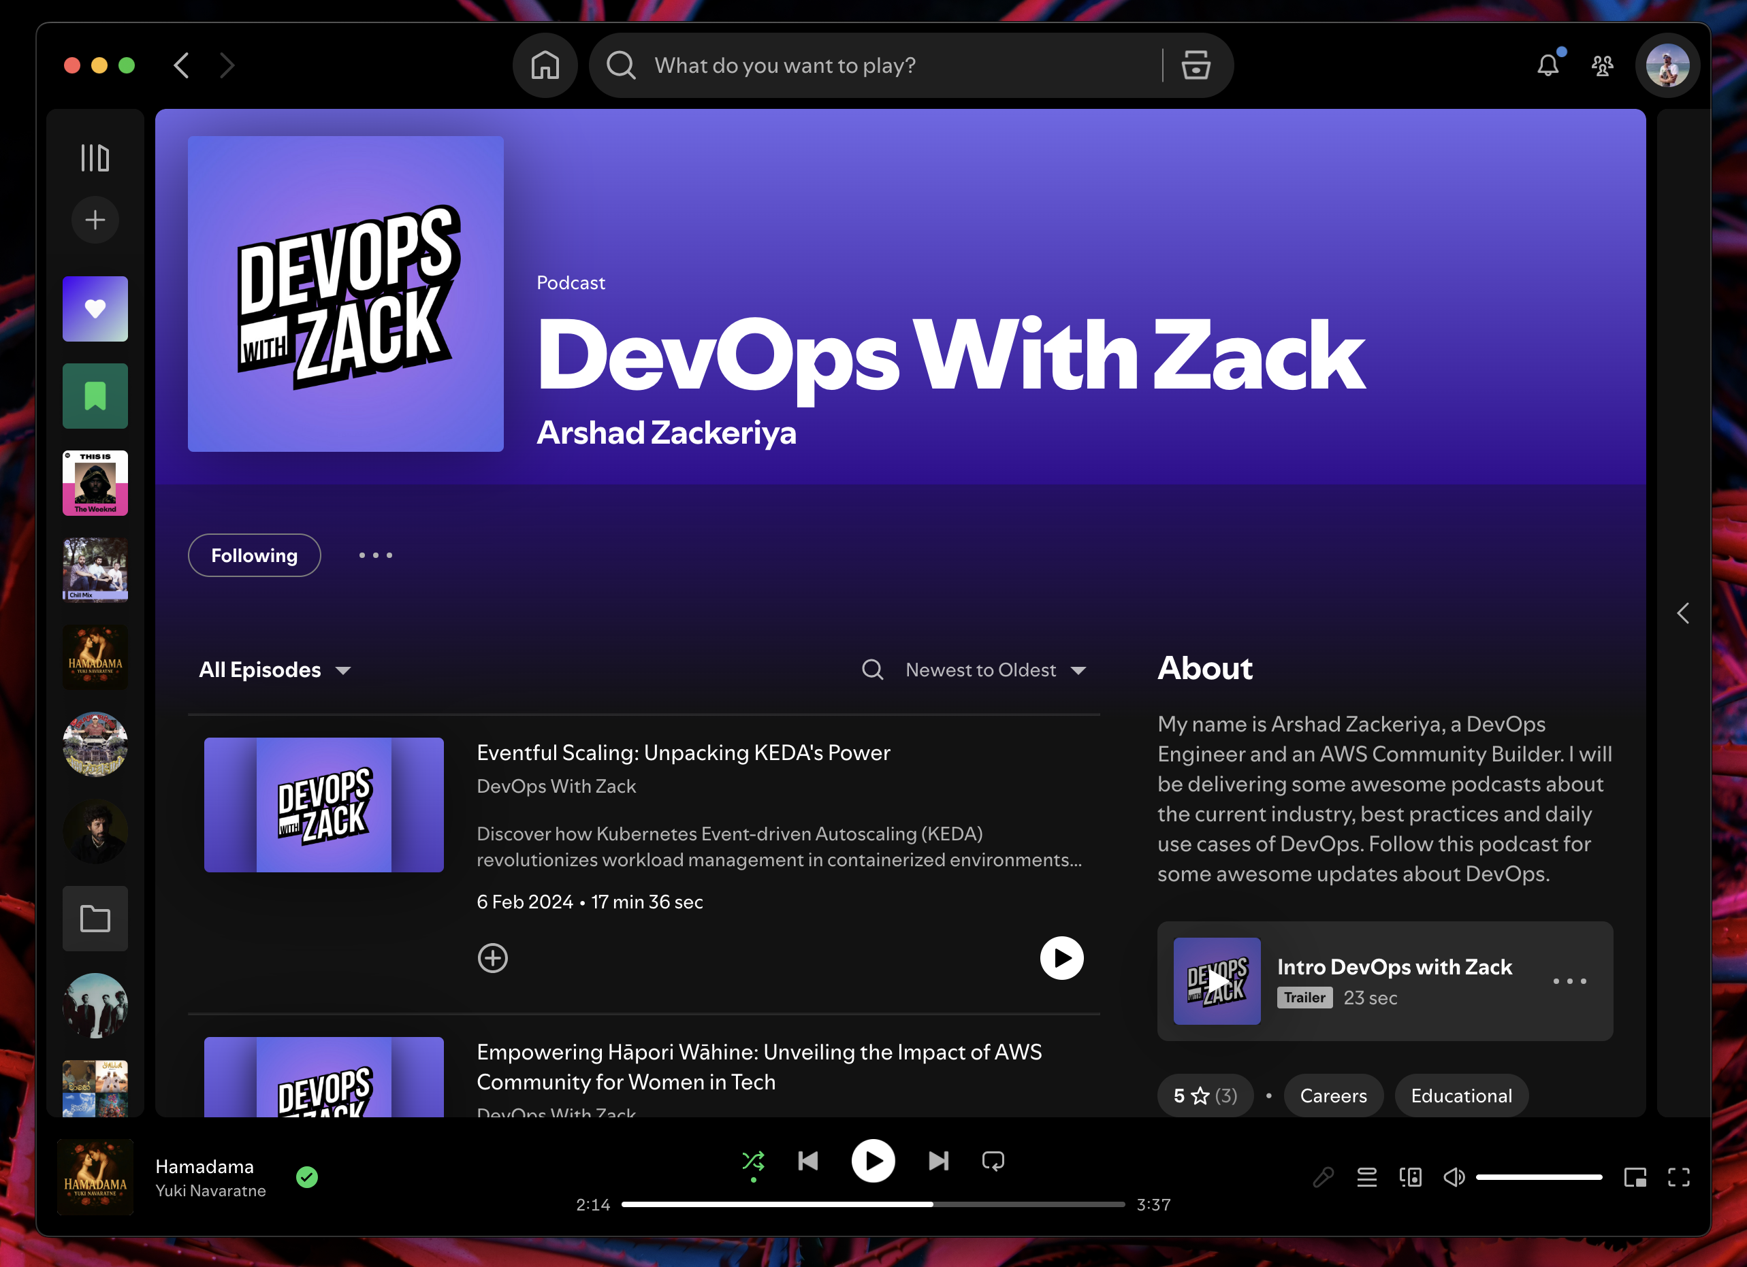
Task: Open more options for the podcast
Action: [375, 555]
